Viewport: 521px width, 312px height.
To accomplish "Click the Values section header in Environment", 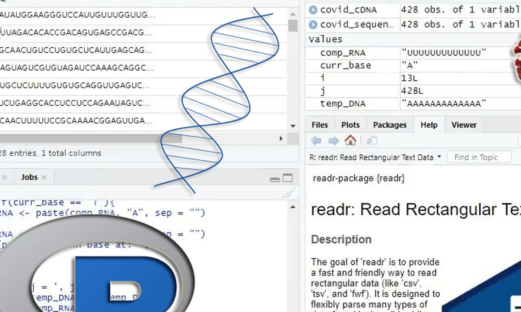I will pos(326,39).
